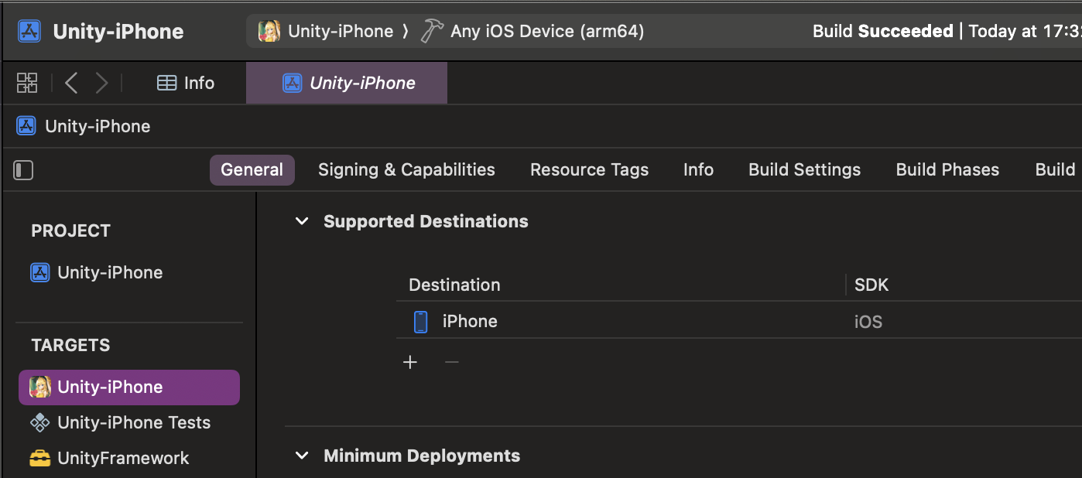Go back with the left chevron

tap(71, 83)
